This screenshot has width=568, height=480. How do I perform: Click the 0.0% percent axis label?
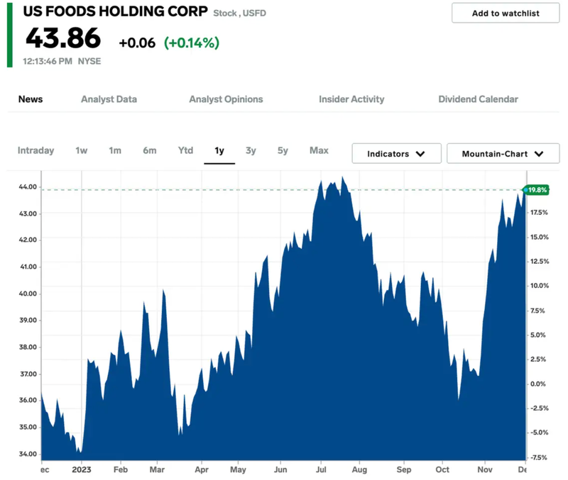point(538,384)
